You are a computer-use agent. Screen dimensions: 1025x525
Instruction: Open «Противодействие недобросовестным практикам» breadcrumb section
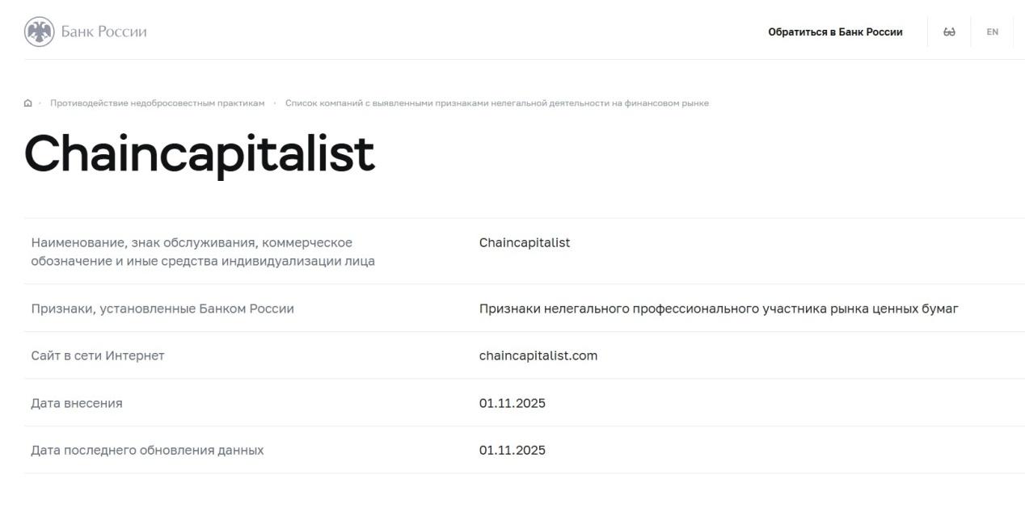point(158,103)
